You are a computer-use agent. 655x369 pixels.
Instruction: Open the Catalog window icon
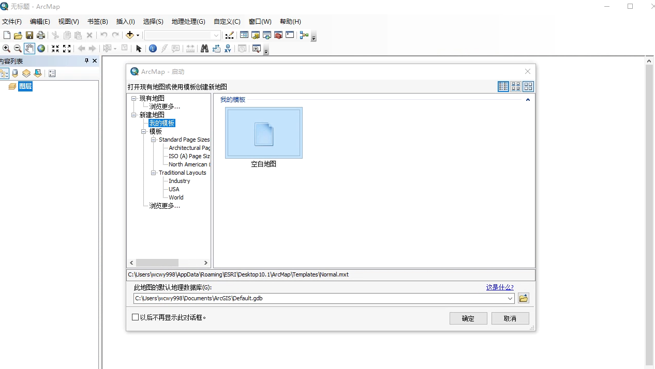pos(256,35)
